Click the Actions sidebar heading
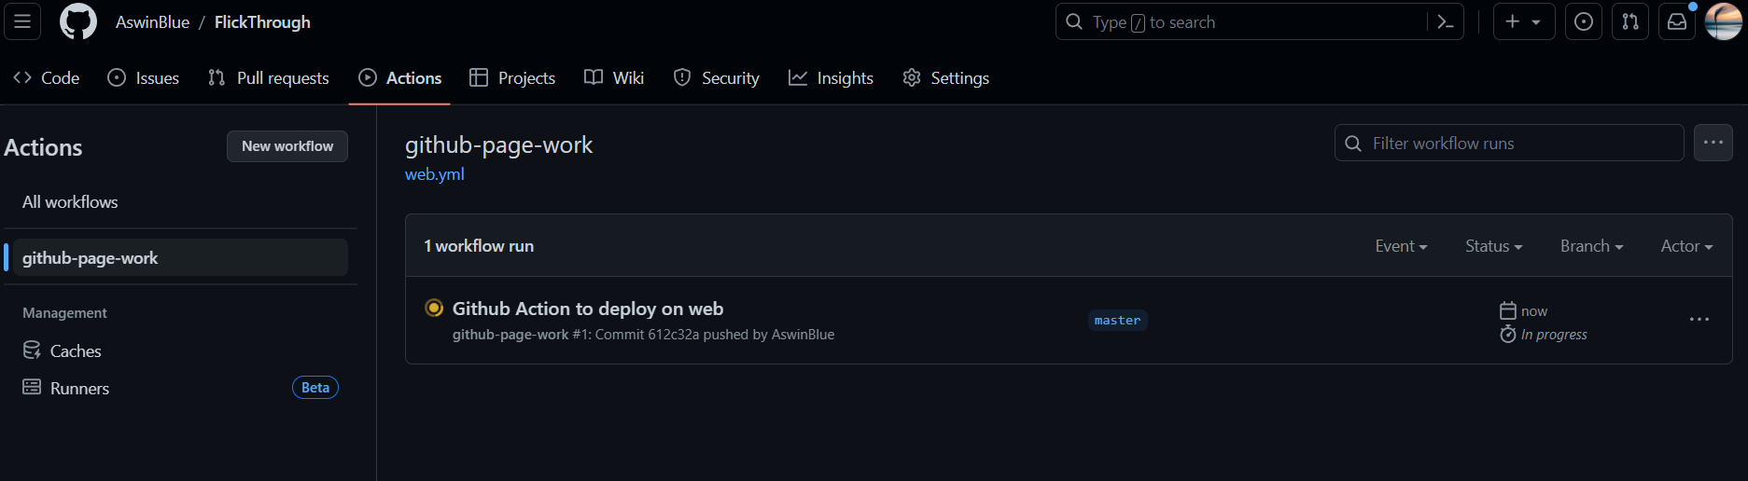The width and height of the screenshot is (1748, 481). click(x=43, y=147)
